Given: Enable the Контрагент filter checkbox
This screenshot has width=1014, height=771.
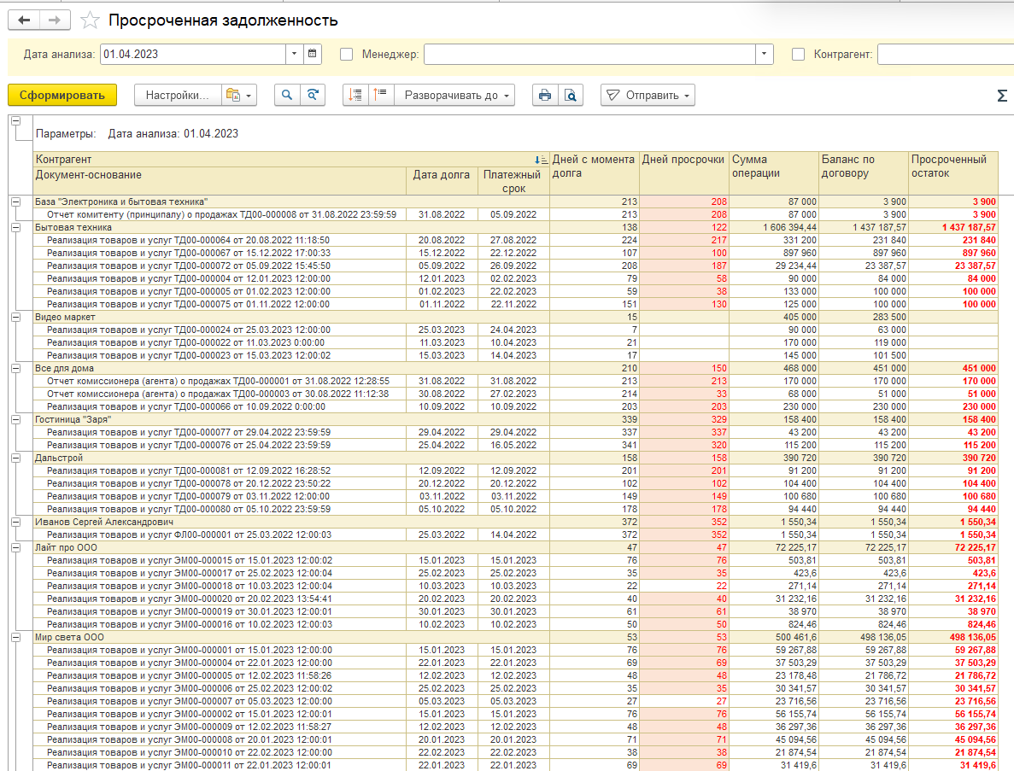Looking at the screenshot, I should [x=798, y=55].
